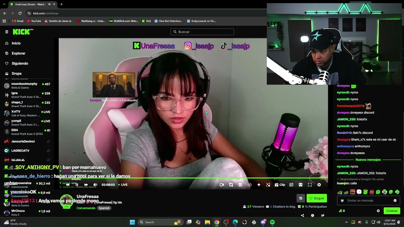
Task: Send message with Chatear button
Action: (x=392, y=211)
